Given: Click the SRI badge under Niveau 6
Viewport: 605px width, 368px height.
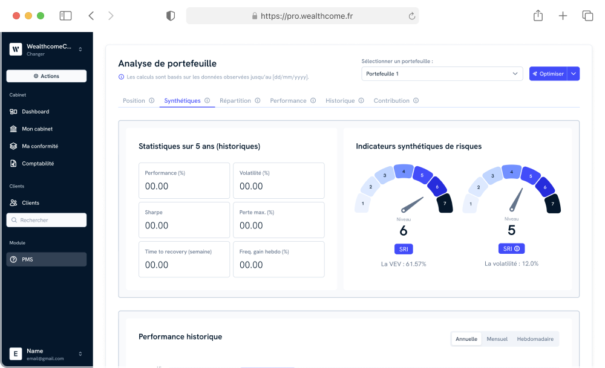Looking at the screenshot, I should 404,250.
